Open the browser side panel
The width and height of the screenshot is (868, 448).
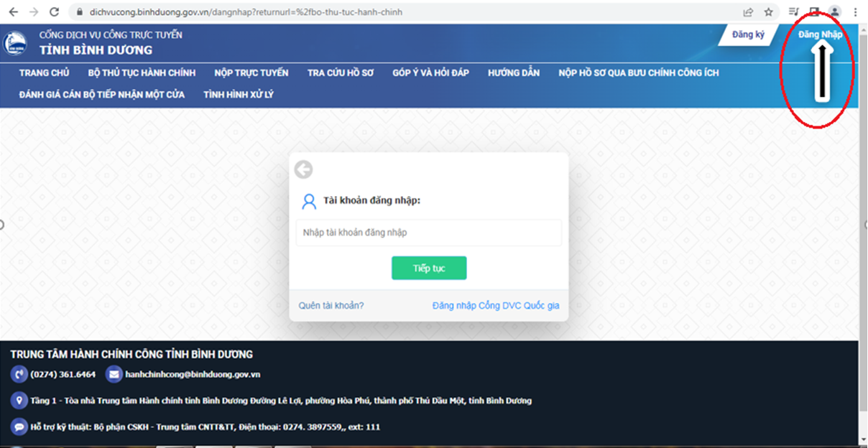(814, 12)
